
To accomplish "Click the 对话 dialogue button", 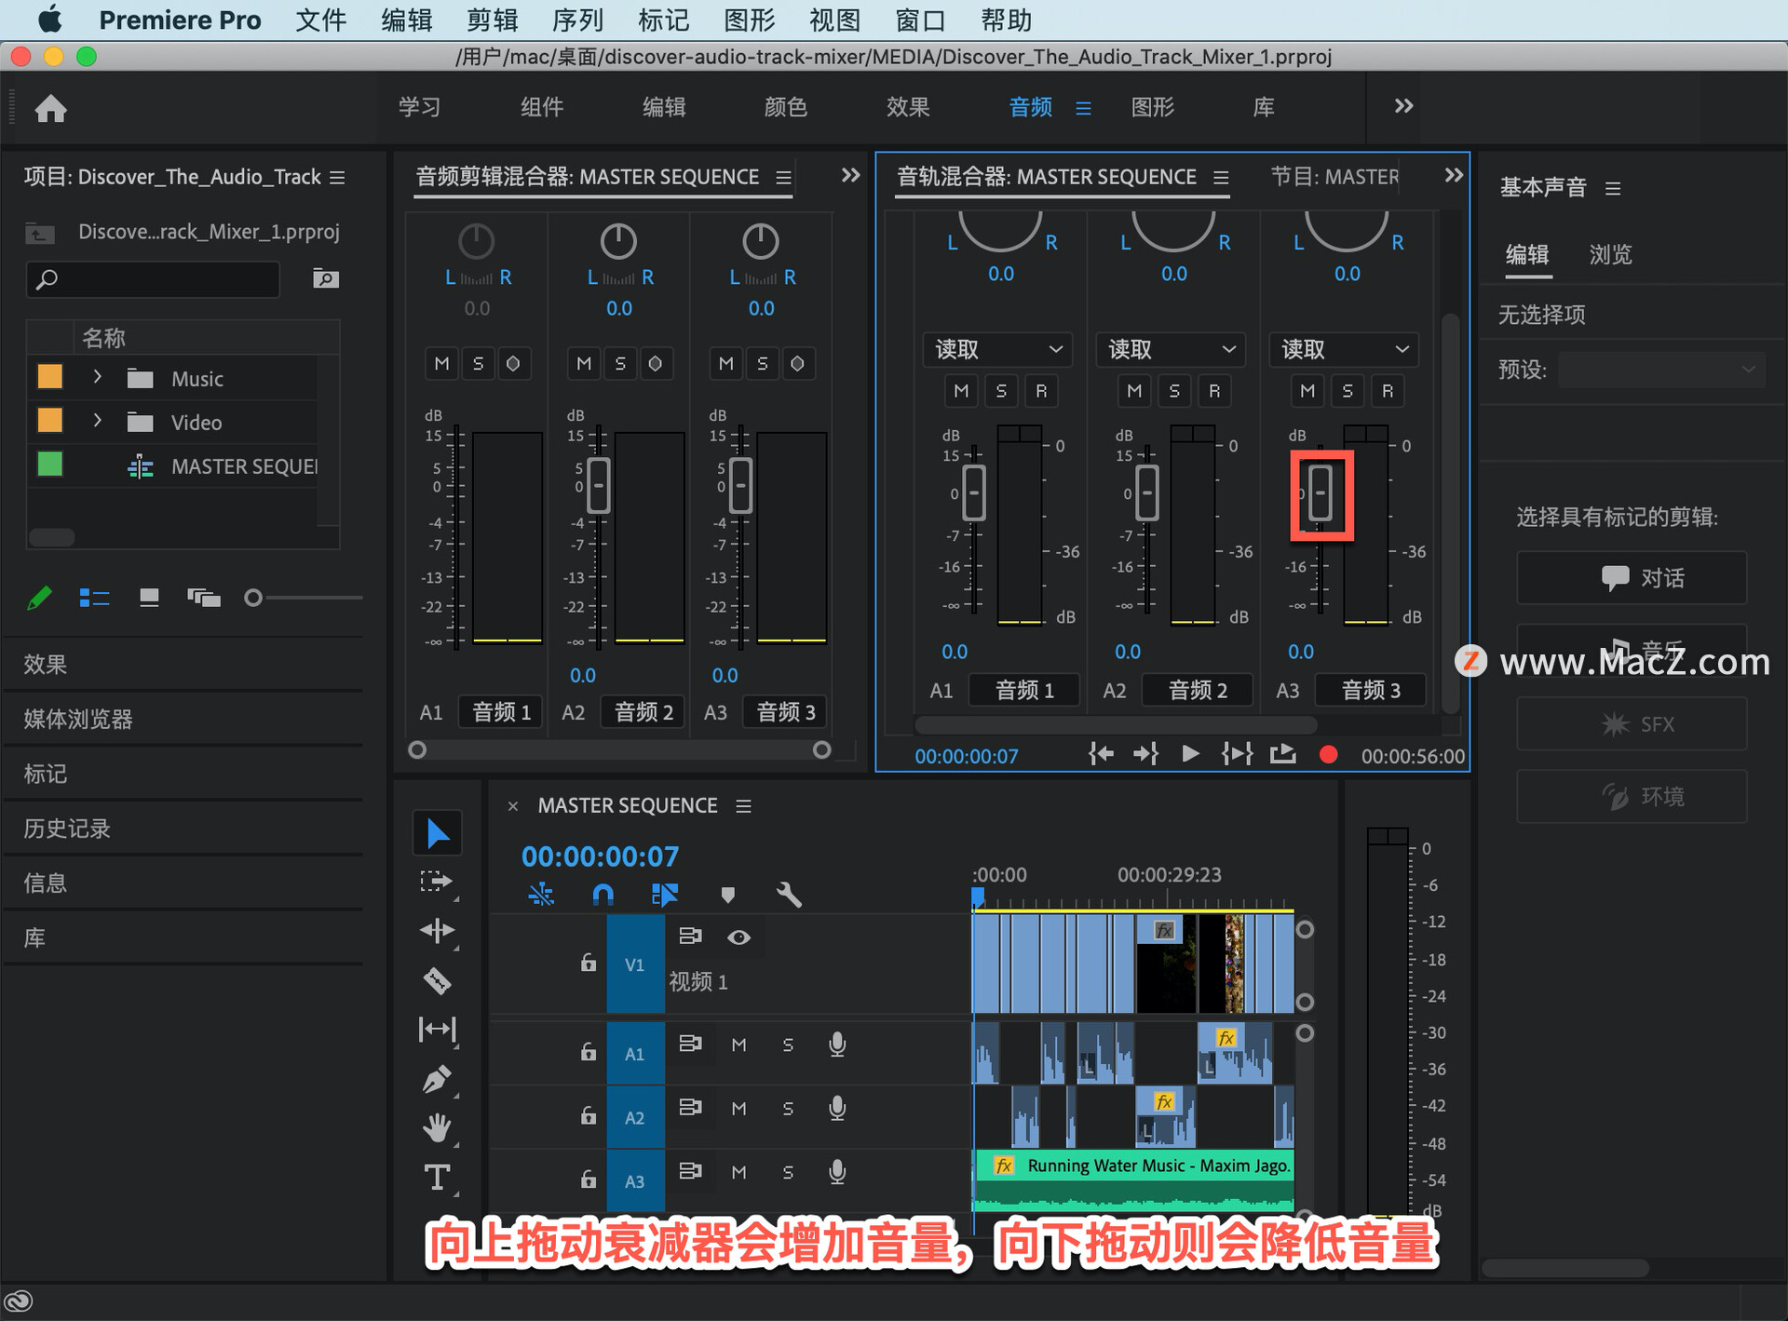I will pyautogui.click(x=1632, y=577).
